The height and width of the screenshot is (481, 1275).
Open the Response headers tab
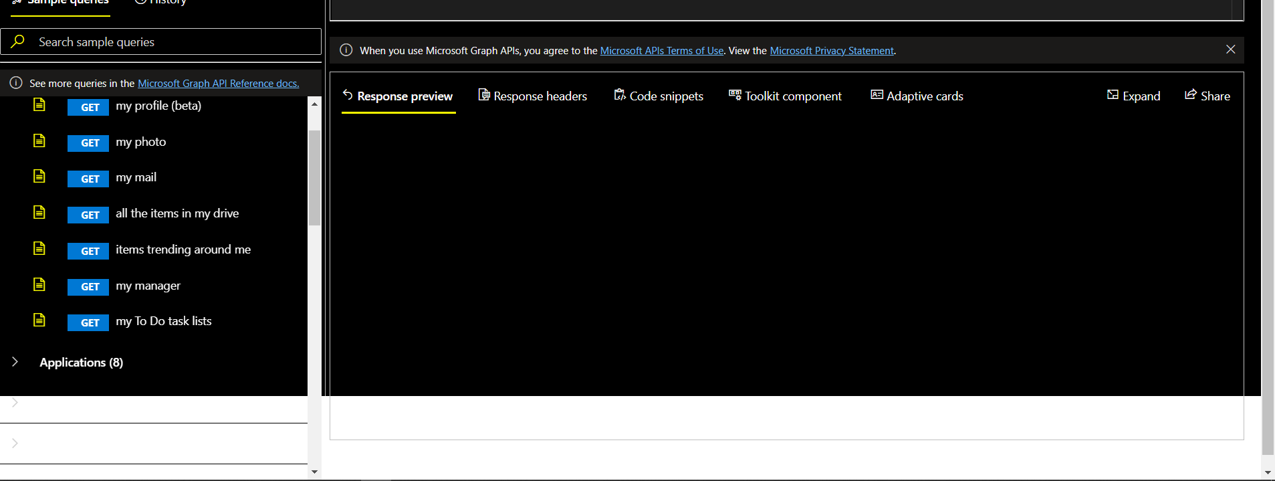[533, 96]
